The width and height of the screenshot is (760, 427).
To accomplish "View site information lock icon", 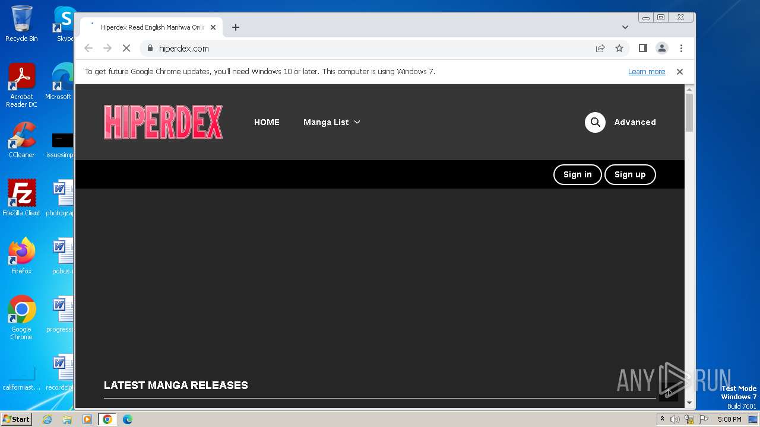I will 150,48.
